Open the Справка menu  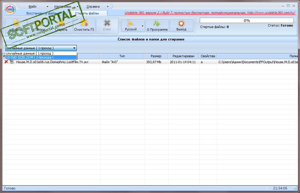click(93, 6)
